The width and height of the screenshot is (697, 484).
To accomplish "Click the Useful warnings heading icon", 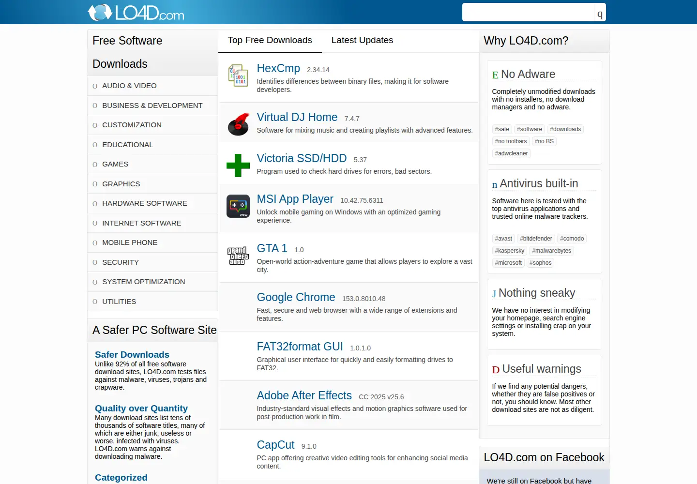I will pos(496,370).
